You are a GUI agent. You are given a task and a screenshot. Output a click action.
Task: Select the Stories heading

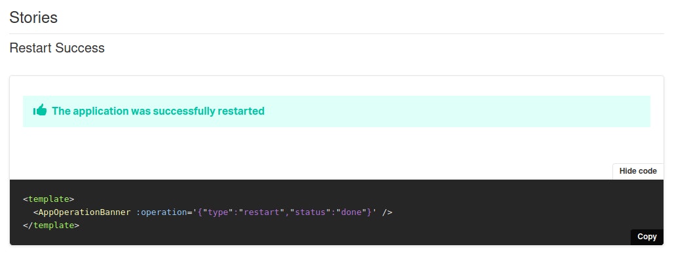33,18
